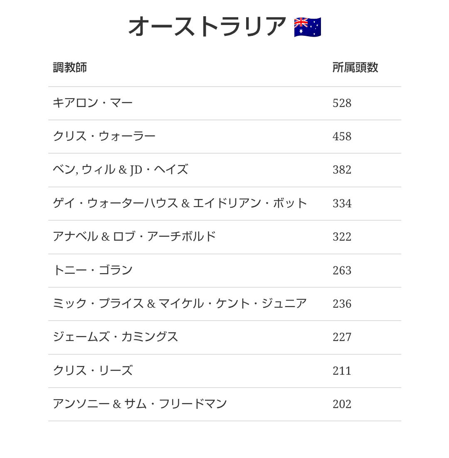Click ゲイ・ウォーターハウス & エイドリアン・ボット
The height and width of the screenshot is (458, 449).
pos(180,203)
